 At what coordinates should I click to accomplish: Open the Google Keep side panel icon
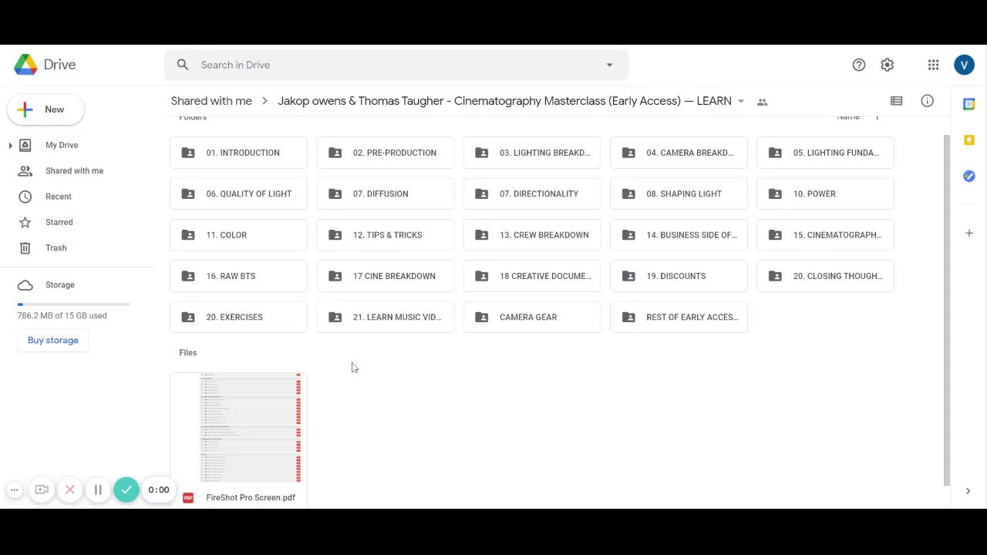pos(969,140)
